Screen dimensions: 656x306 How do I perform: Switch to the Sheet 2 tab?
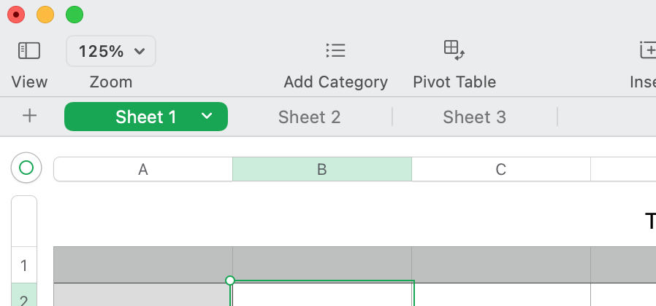pos(309,117)
